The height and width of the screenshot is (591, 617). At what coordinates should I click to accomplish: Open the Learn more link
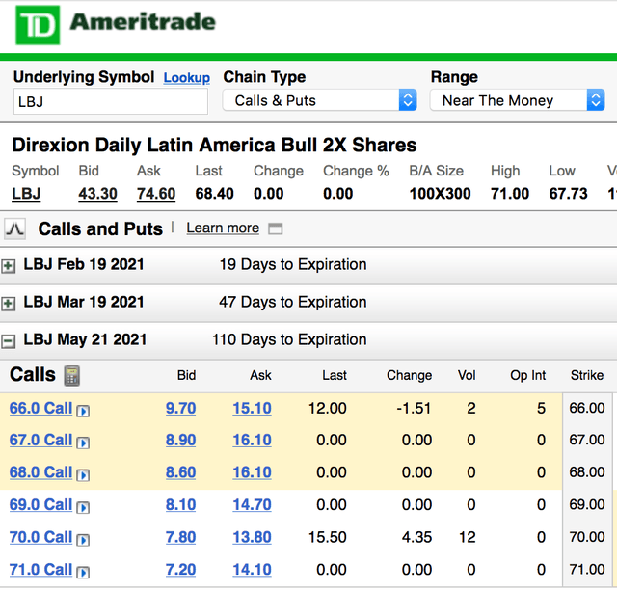pos(223,228)
